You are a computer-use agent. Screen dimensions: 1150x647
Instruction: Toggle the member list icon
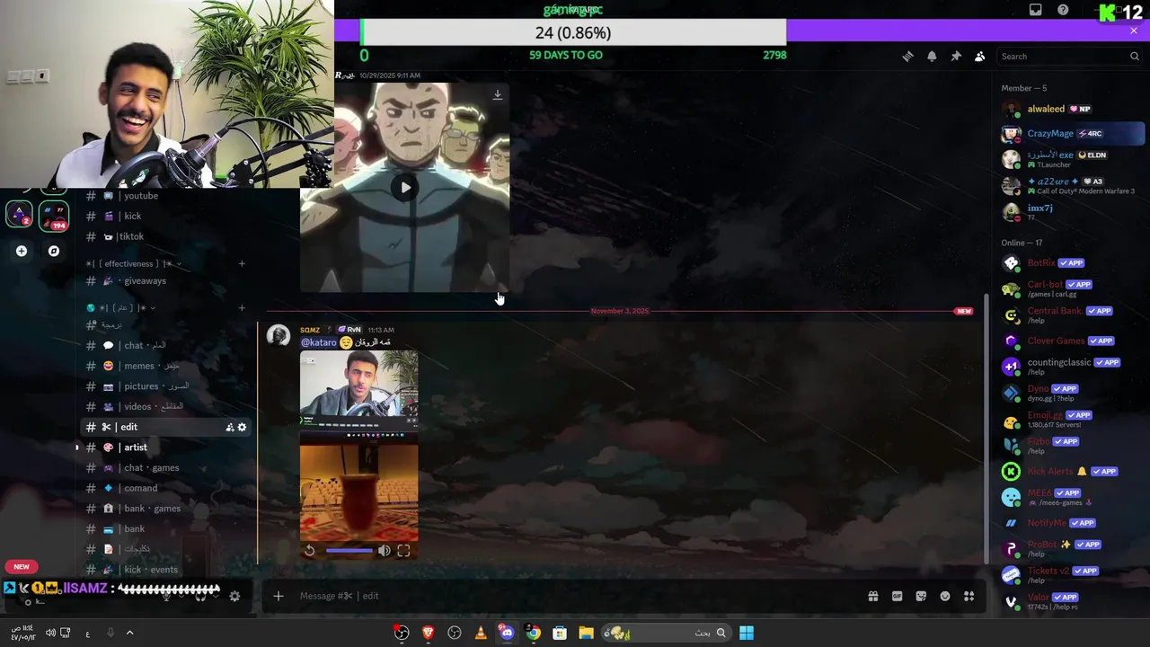point(980,56)
